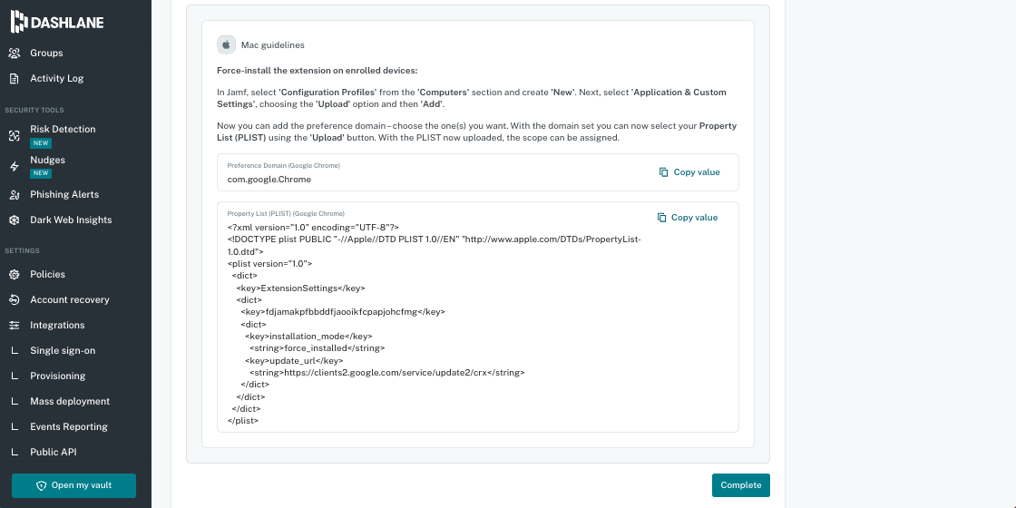Go to Single sign-on settings
1016x508 pixels.
(x=63, y=350)
